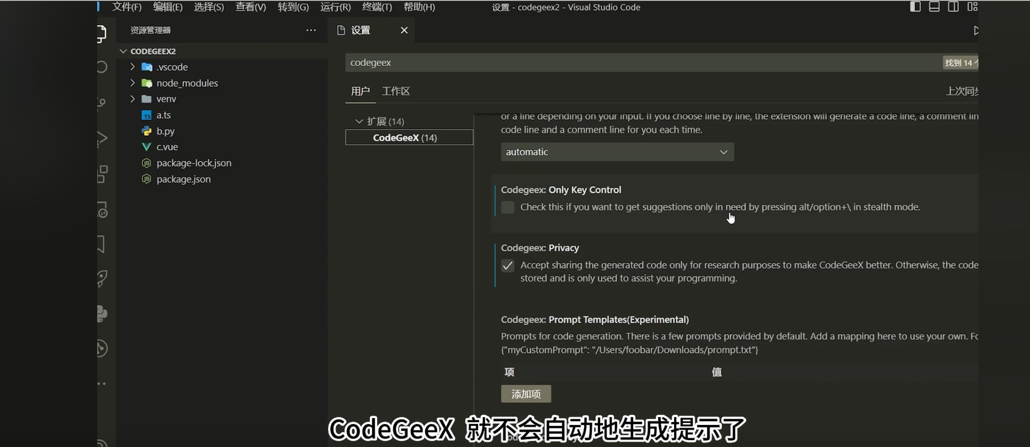
Task: Click the 项 column header
Action: 509,372
